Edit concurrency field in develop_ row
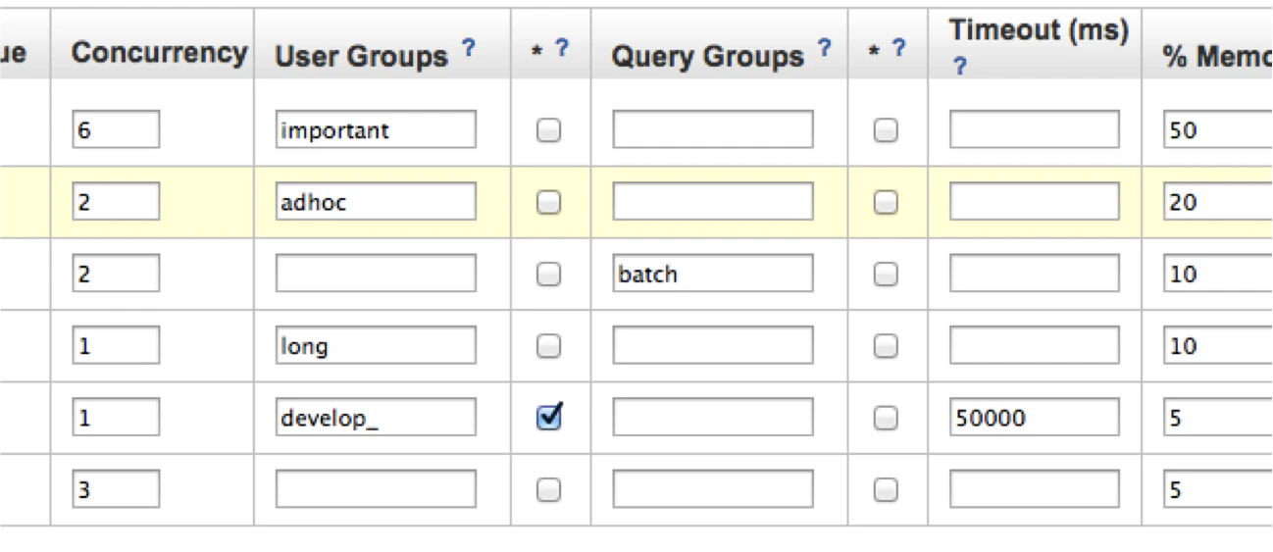 [116, 418]
